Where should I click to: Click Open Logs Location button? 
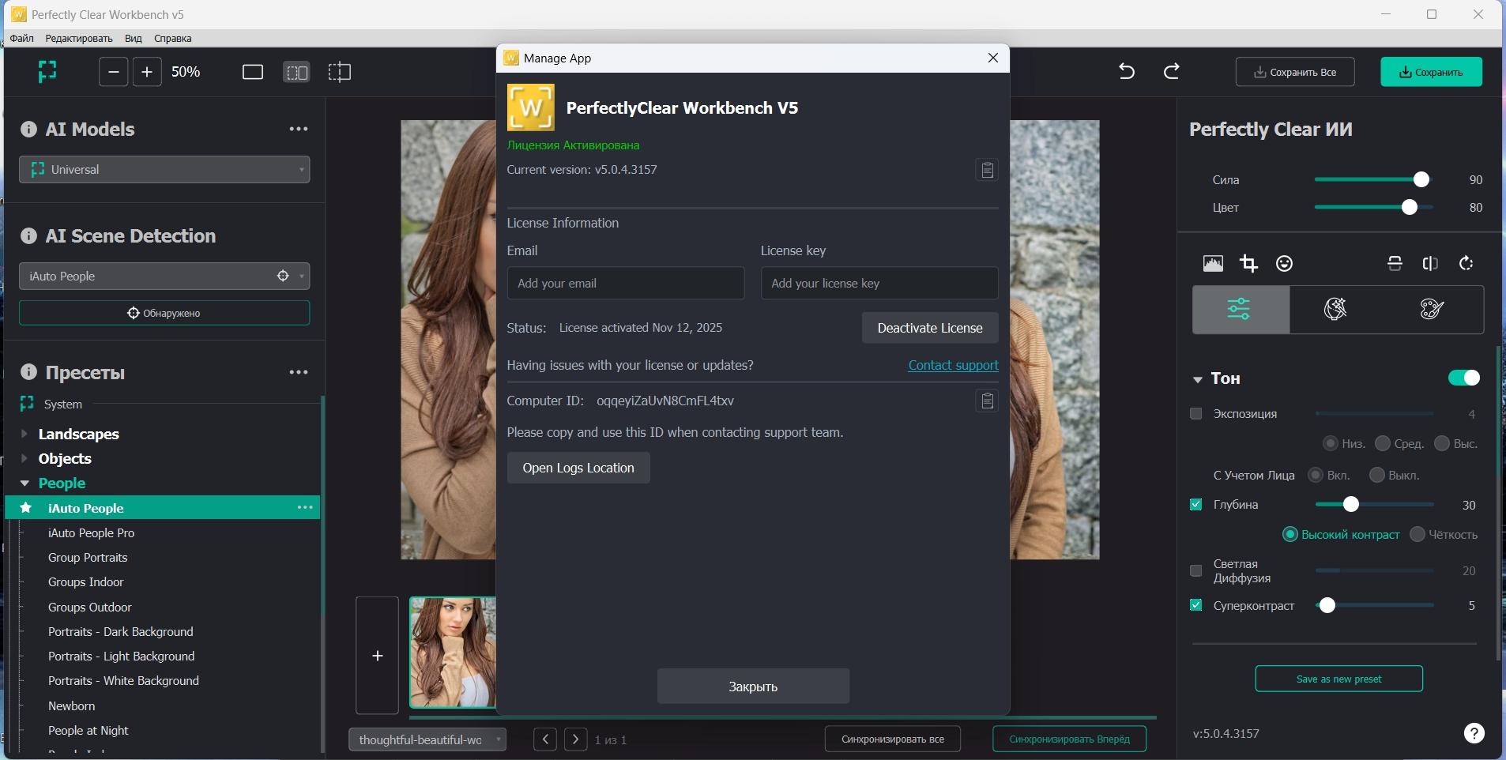(x=578, y=468)
